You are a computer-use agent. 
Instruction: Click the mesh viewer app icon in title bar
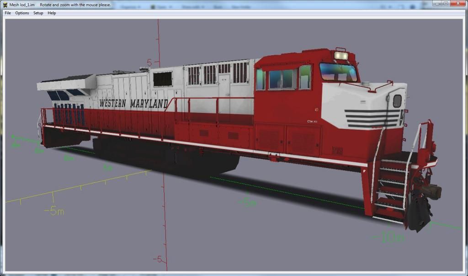(x=5, y=5)
